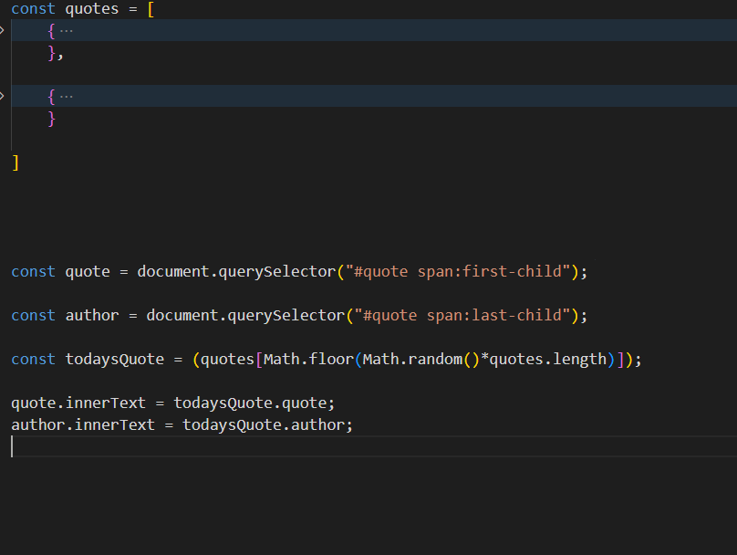Image resolution: width=737 pixels, height=555 pixels.
Task: Click 'quote.innerText' assignment target
Action: pos(78,403)
